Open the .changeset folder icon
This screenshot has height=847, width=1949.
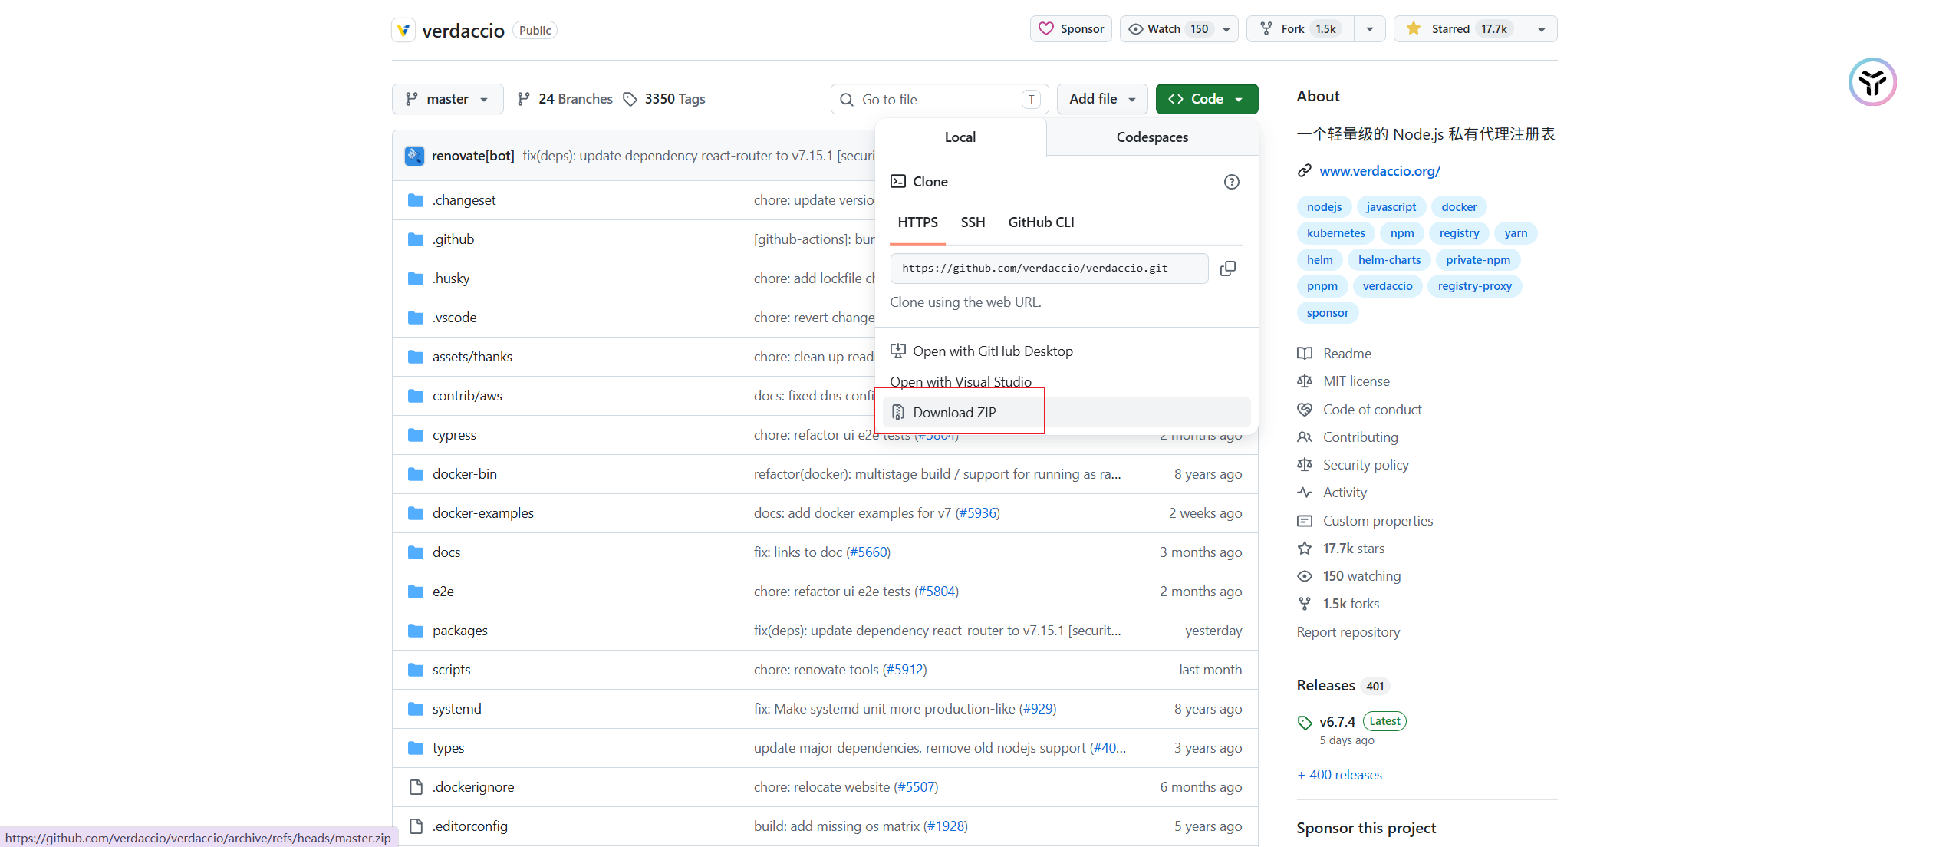[416, 200]
